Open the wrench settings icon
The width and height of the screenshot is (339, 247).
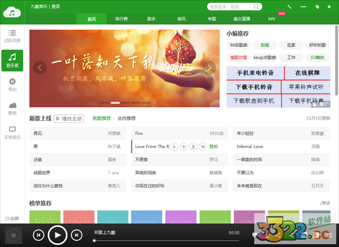coord(289,7)
